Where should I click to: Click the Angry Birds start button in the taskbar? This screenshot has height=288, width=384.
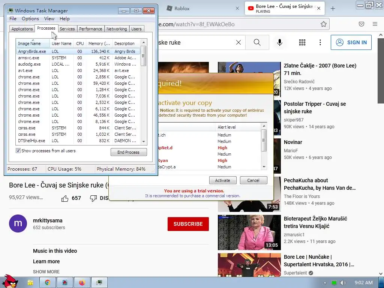click(x=9, y=282)
